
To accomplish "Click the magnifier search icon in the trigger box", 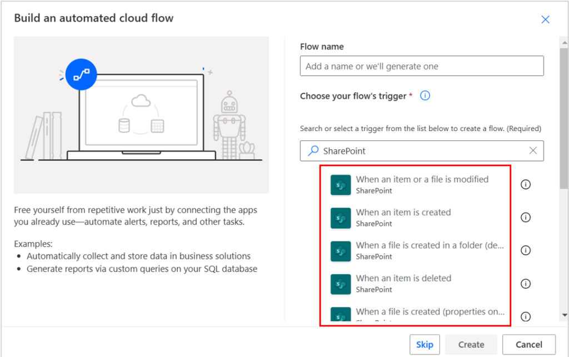I will tap(313, 151).
